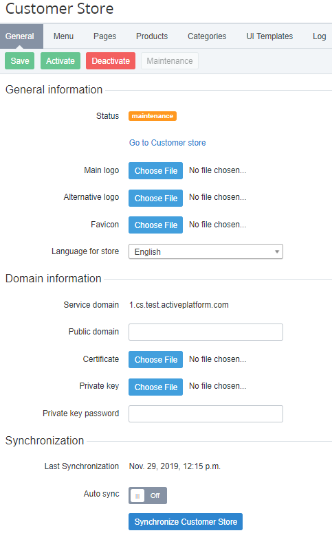Open the UI Templates tab
The image size is (332, 533).
269,36
